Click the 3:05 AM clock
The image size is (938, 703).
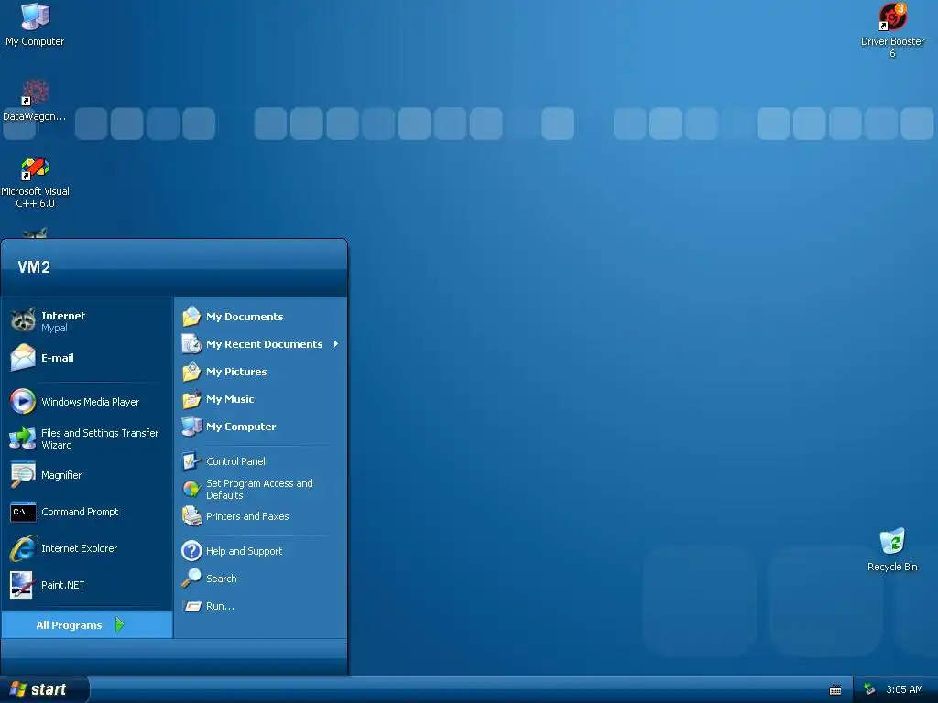[x=904, y=689]
